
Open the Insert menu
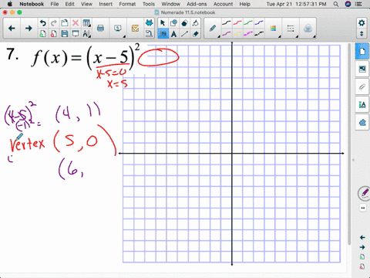(x=106, y=4)
